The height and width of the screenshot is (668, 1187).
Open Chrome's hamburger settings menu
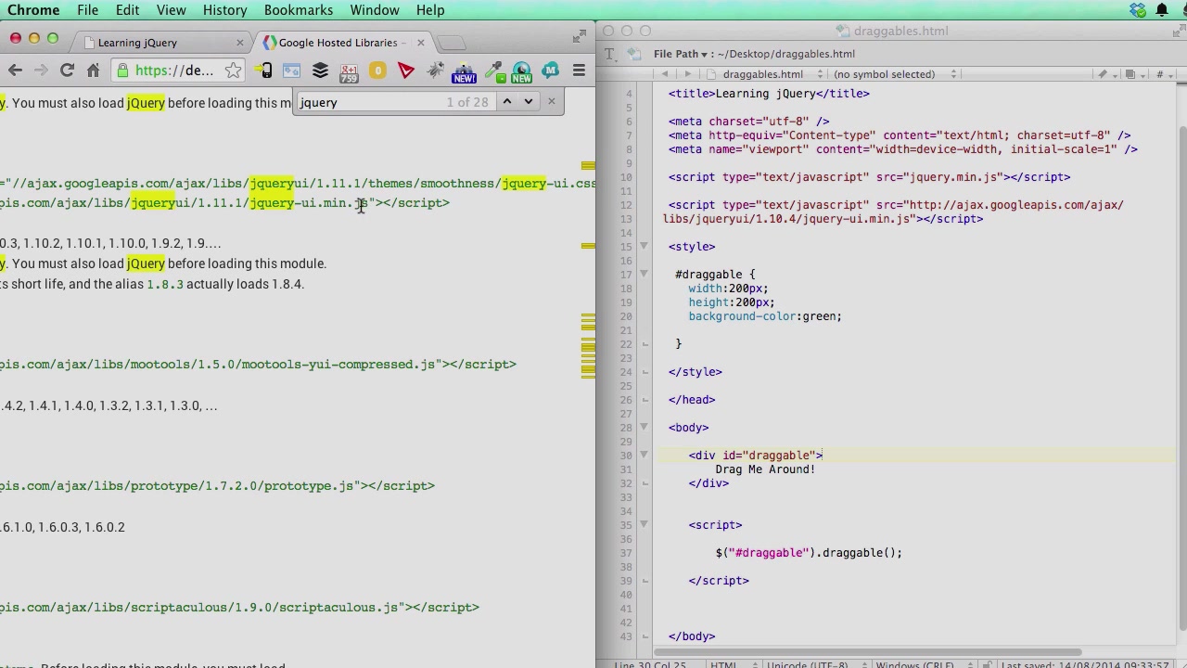pos(579,71)
